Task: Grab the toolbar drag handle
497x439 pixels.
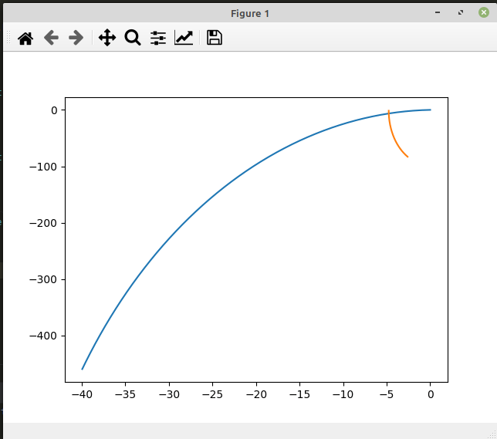Action: [8, 37]
